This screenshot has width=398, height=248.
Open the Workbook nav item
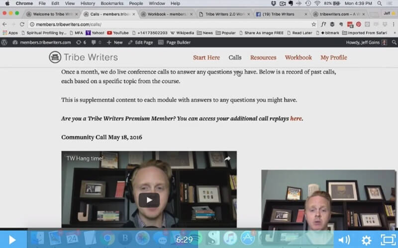(298, 58)
